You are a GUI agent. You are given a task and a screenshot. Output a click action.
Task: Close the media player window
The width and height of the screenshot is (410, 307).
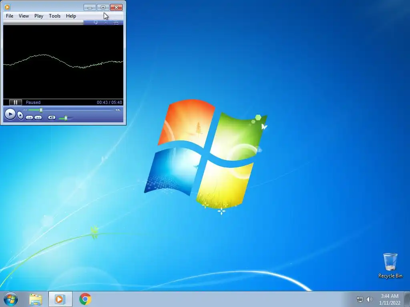click(117, 8)
